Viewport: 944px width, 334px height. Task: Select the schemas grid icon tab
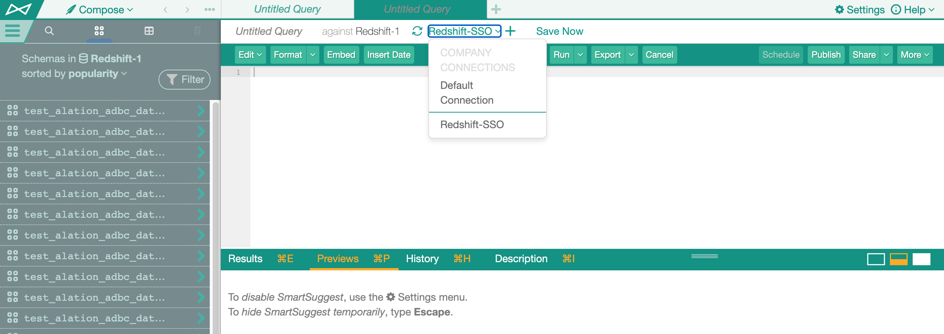(99, 31)
